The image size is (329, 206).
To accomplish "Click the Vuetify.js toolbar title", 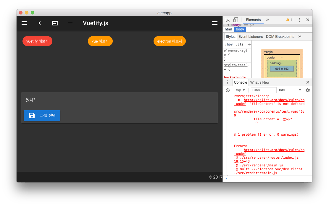I will coord(96,23).
